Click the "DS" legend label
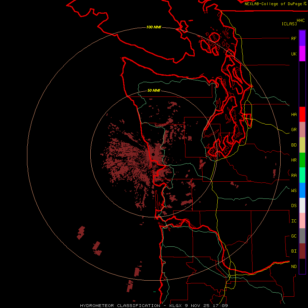This screenshot has width=308, height=308. pyautogui.click(x=294, y=205)
